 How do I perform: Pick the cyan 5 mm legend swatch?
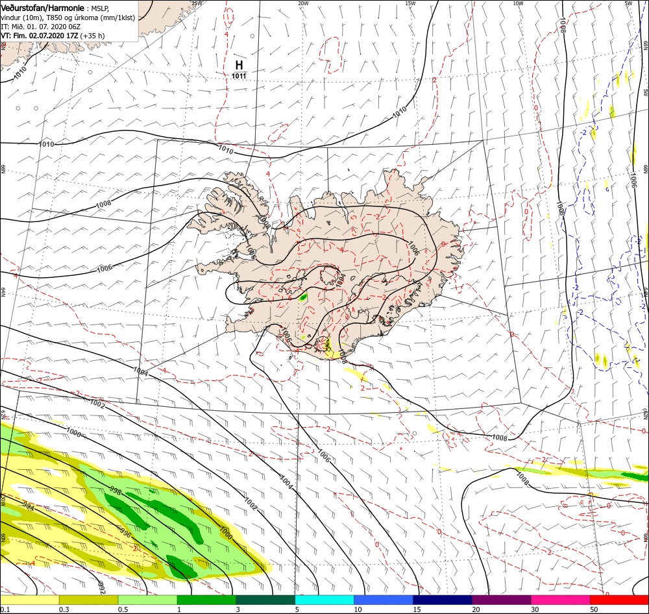324,600
